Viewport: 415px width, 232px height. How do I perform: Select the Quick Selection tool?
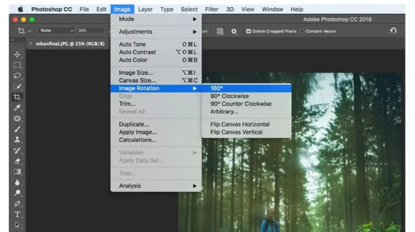tap(17, 87)
